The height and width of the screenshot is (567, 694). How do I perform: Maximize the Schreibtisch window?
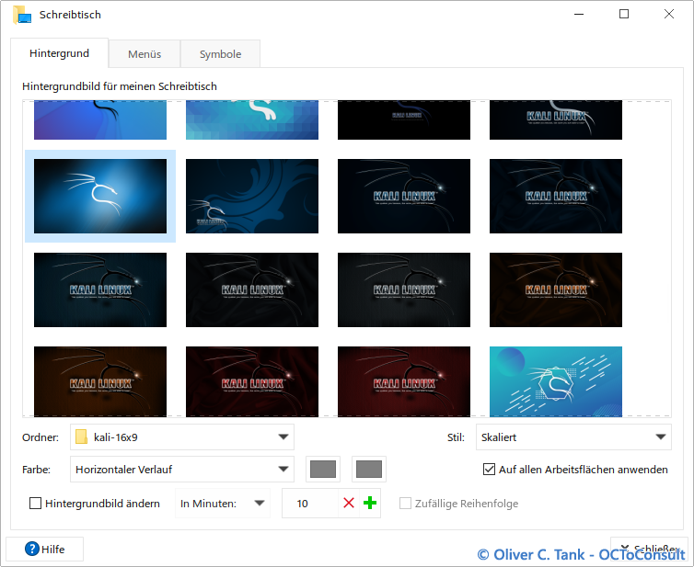click(x=624, y=14)
